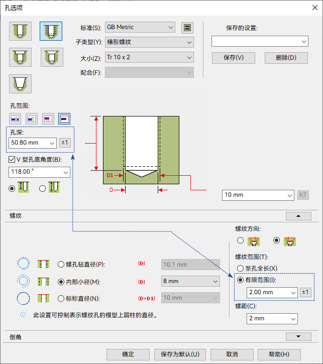The height and width of the screenshot is (364, 323).
Task: Click the 确定 button
Action: [x=128, y=354]
